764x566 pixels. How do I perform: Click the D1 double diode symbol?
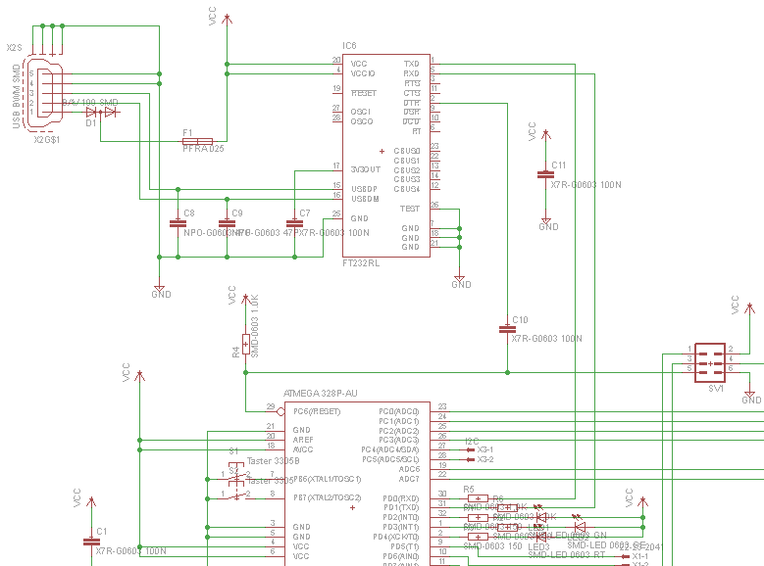(101, 113)
